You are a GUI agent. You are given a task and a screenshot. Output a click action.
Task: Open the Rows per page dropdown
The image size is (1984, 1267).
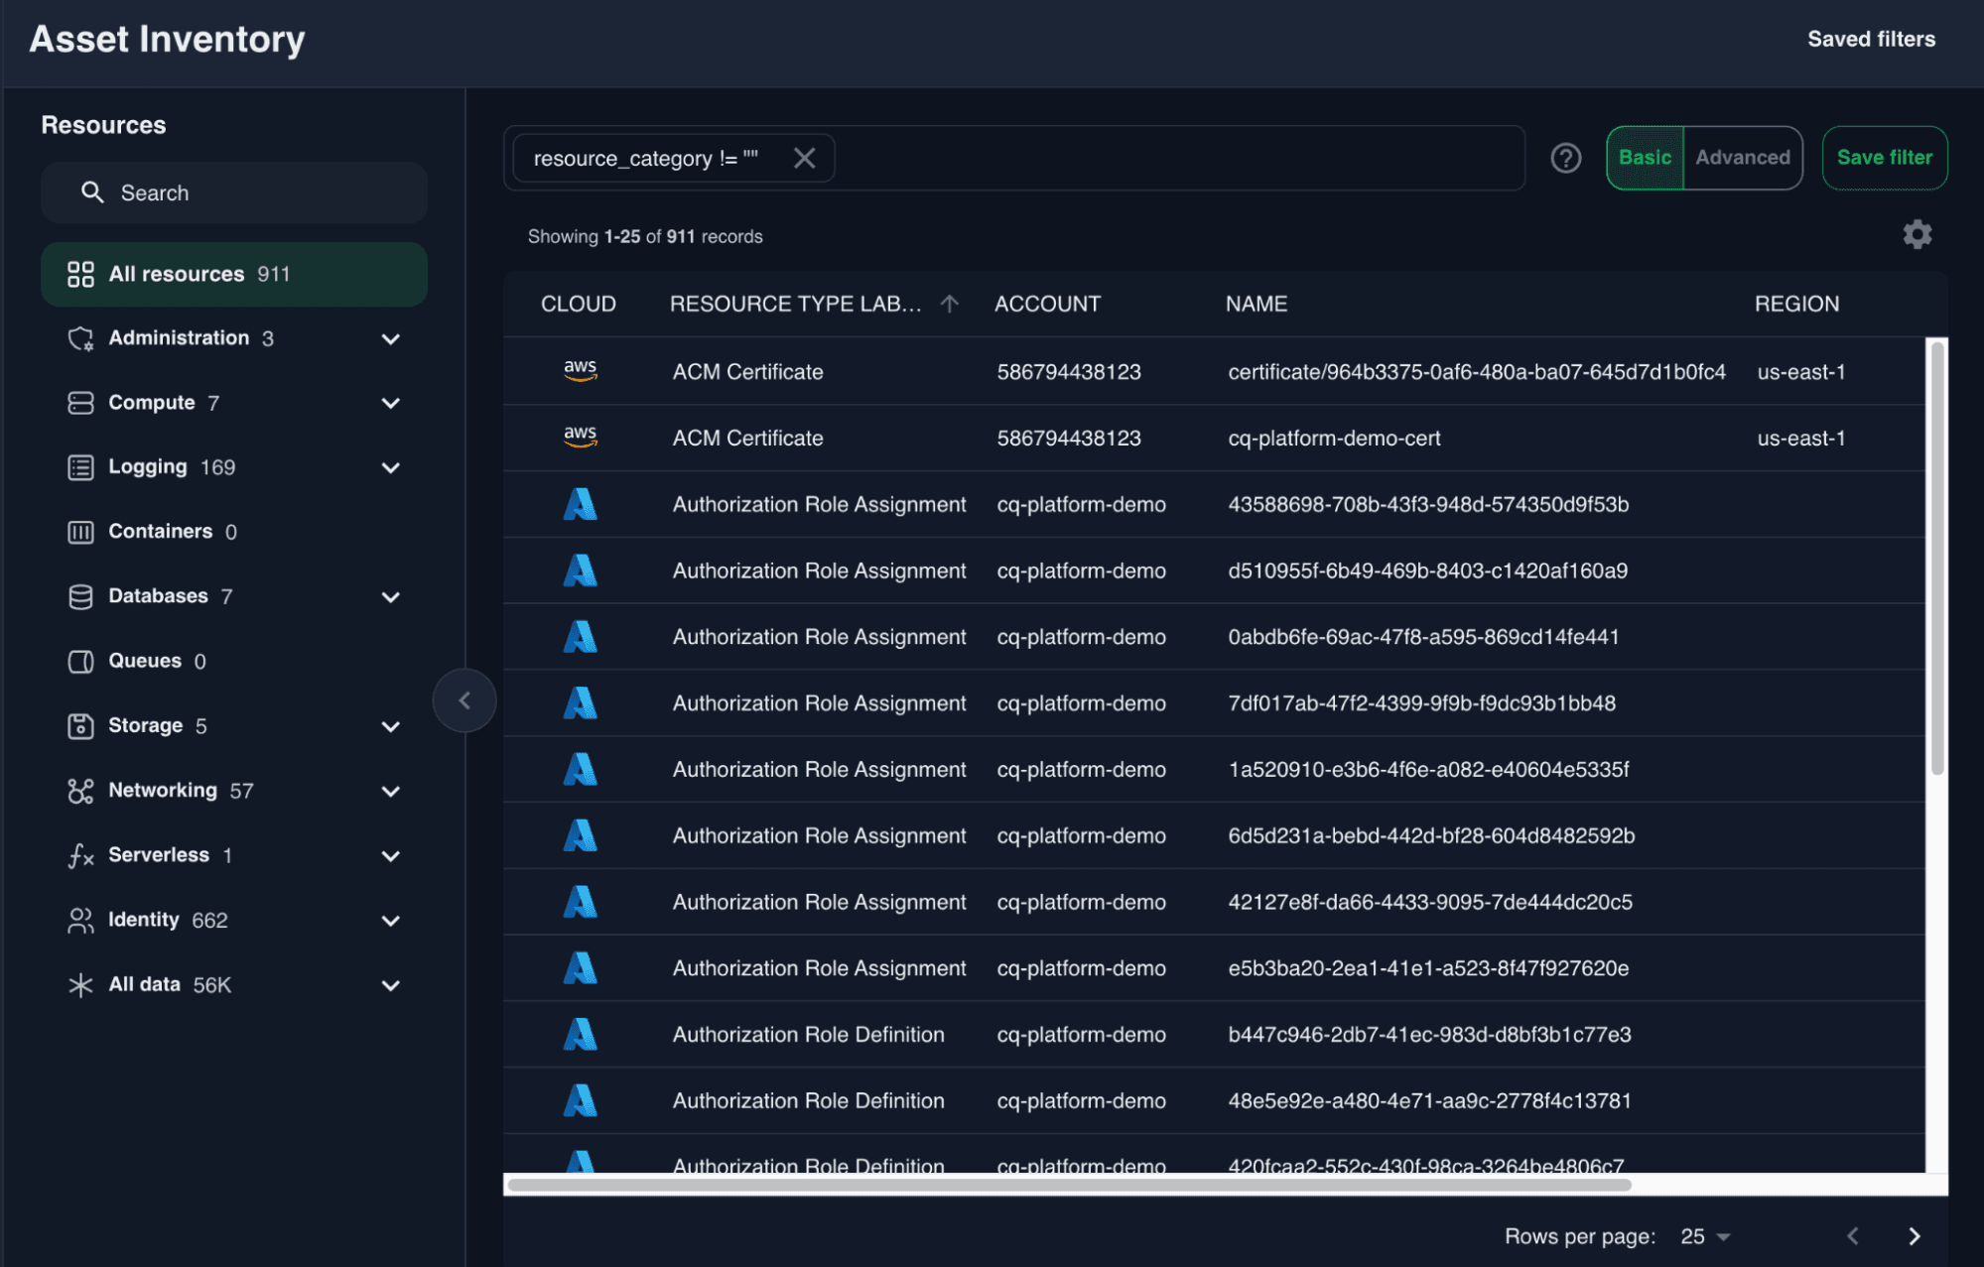click(x=1704, y=1236)
